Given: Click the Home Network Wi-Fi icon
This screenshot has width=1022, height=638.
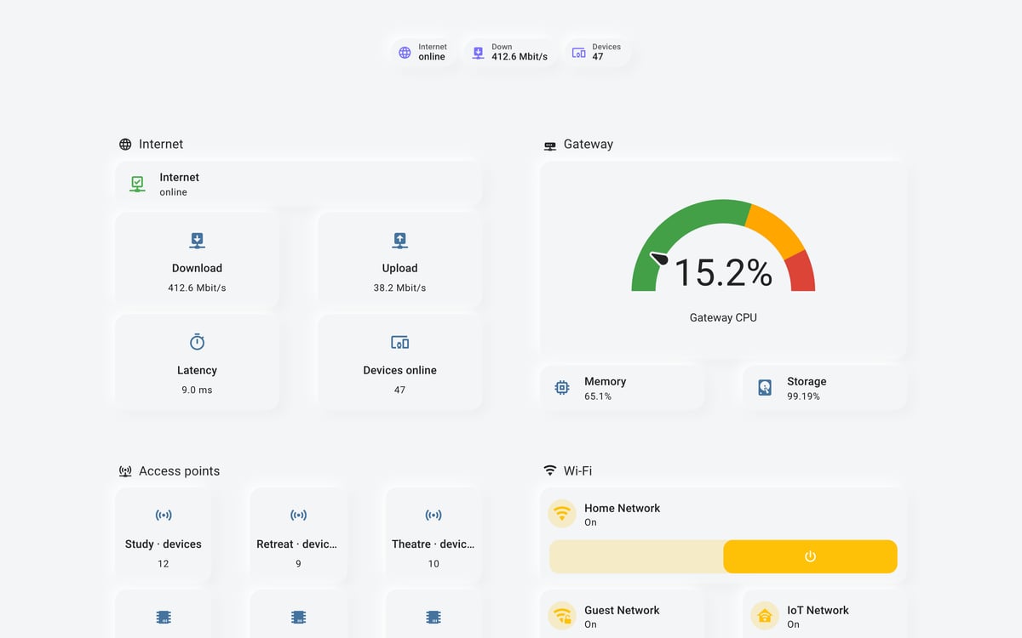Looking at the screenshot, I should [x=562, y=514].
